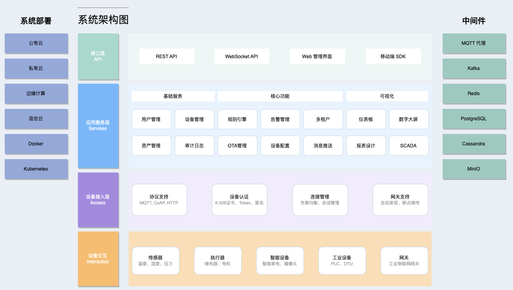Click the 移动端 SDK box
The height and width of the screenshot is (290, 513).
[x=393, y=56]
